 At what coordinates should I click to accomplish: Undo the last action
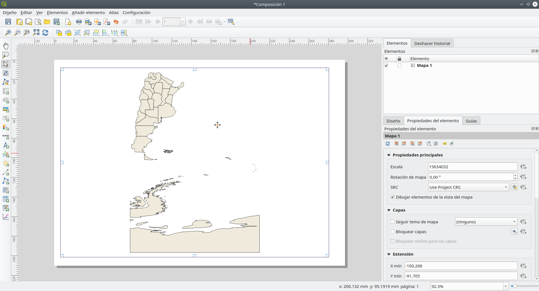(116, 22)
